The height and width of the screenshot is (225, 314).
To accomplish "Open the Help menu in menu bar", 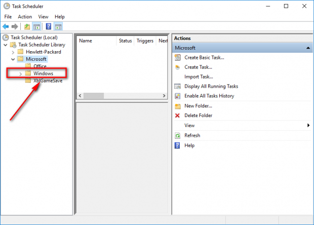I will (x=60, y=17).
